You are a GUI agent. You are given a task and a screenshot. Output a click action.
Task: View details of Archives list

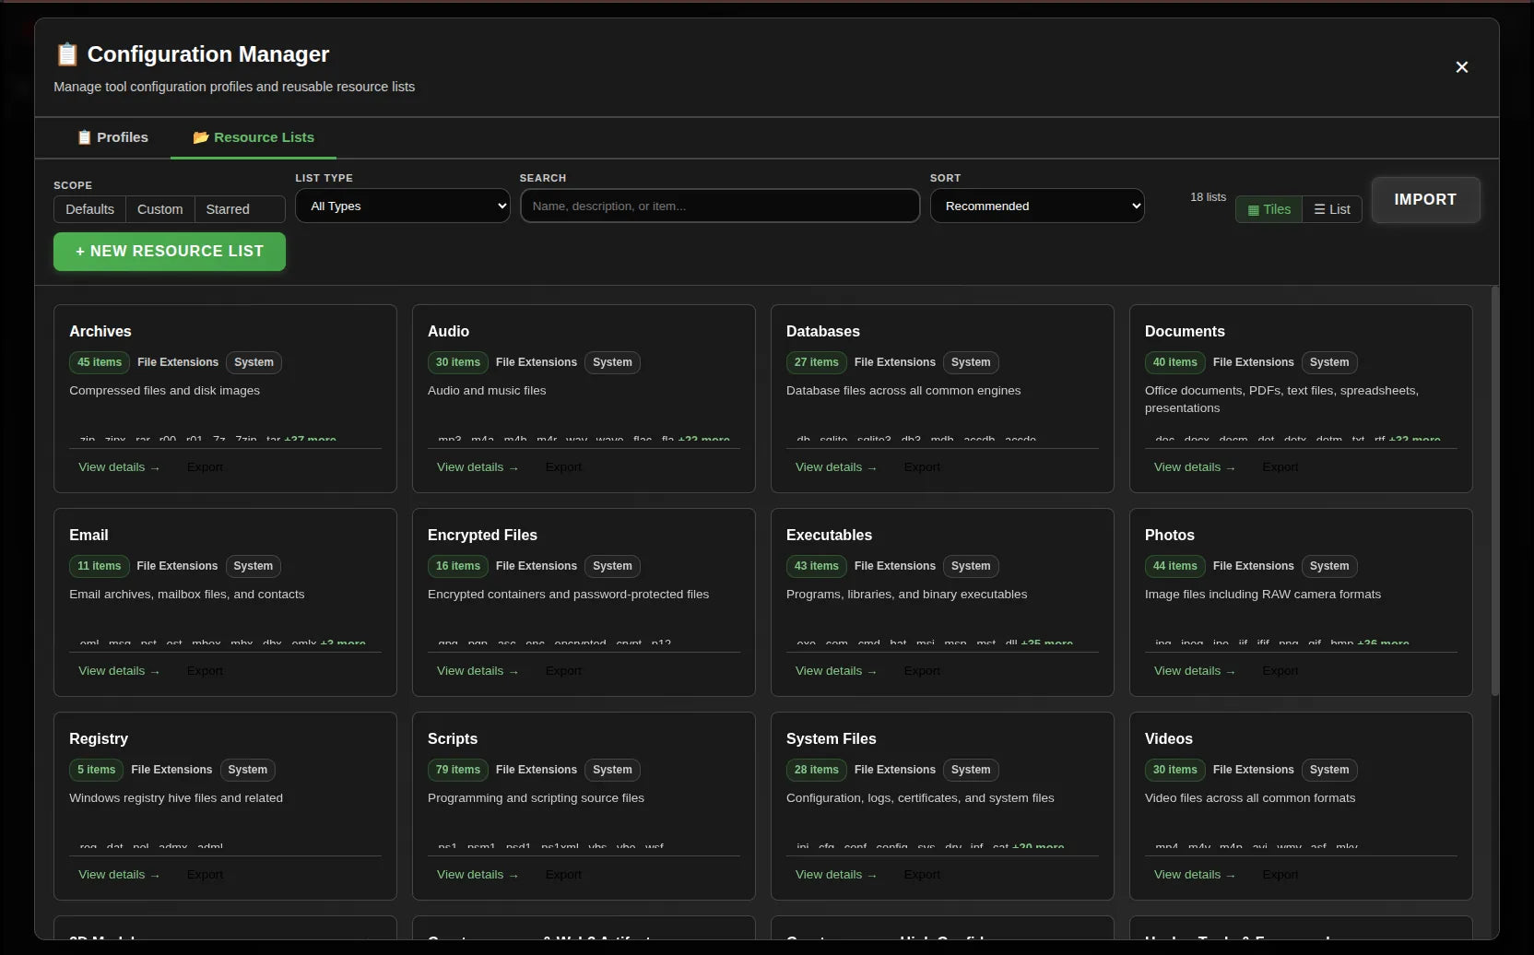(119, 467)
